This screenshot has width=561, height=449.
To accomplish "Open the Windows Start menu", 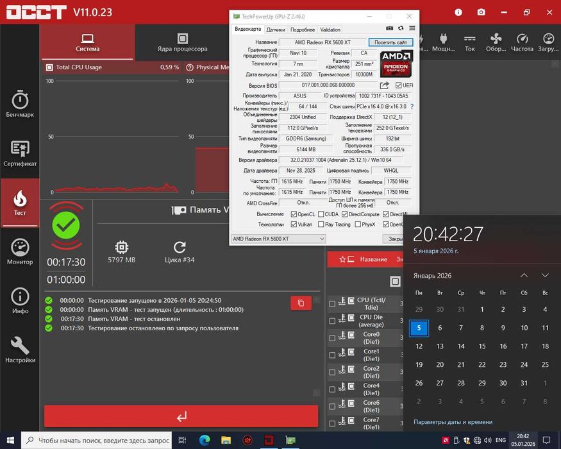I will click(10, 441).
